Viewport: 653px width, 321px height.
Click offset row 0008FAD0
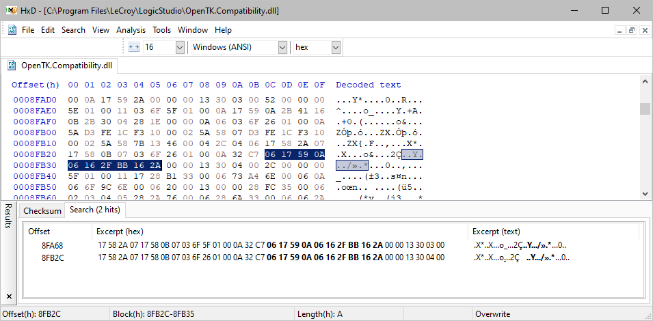[35, 100]
